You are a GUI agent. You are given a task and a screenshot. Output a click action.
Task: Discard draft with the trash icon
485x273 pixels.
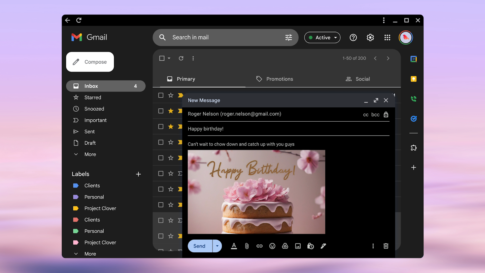coord(386,246)
